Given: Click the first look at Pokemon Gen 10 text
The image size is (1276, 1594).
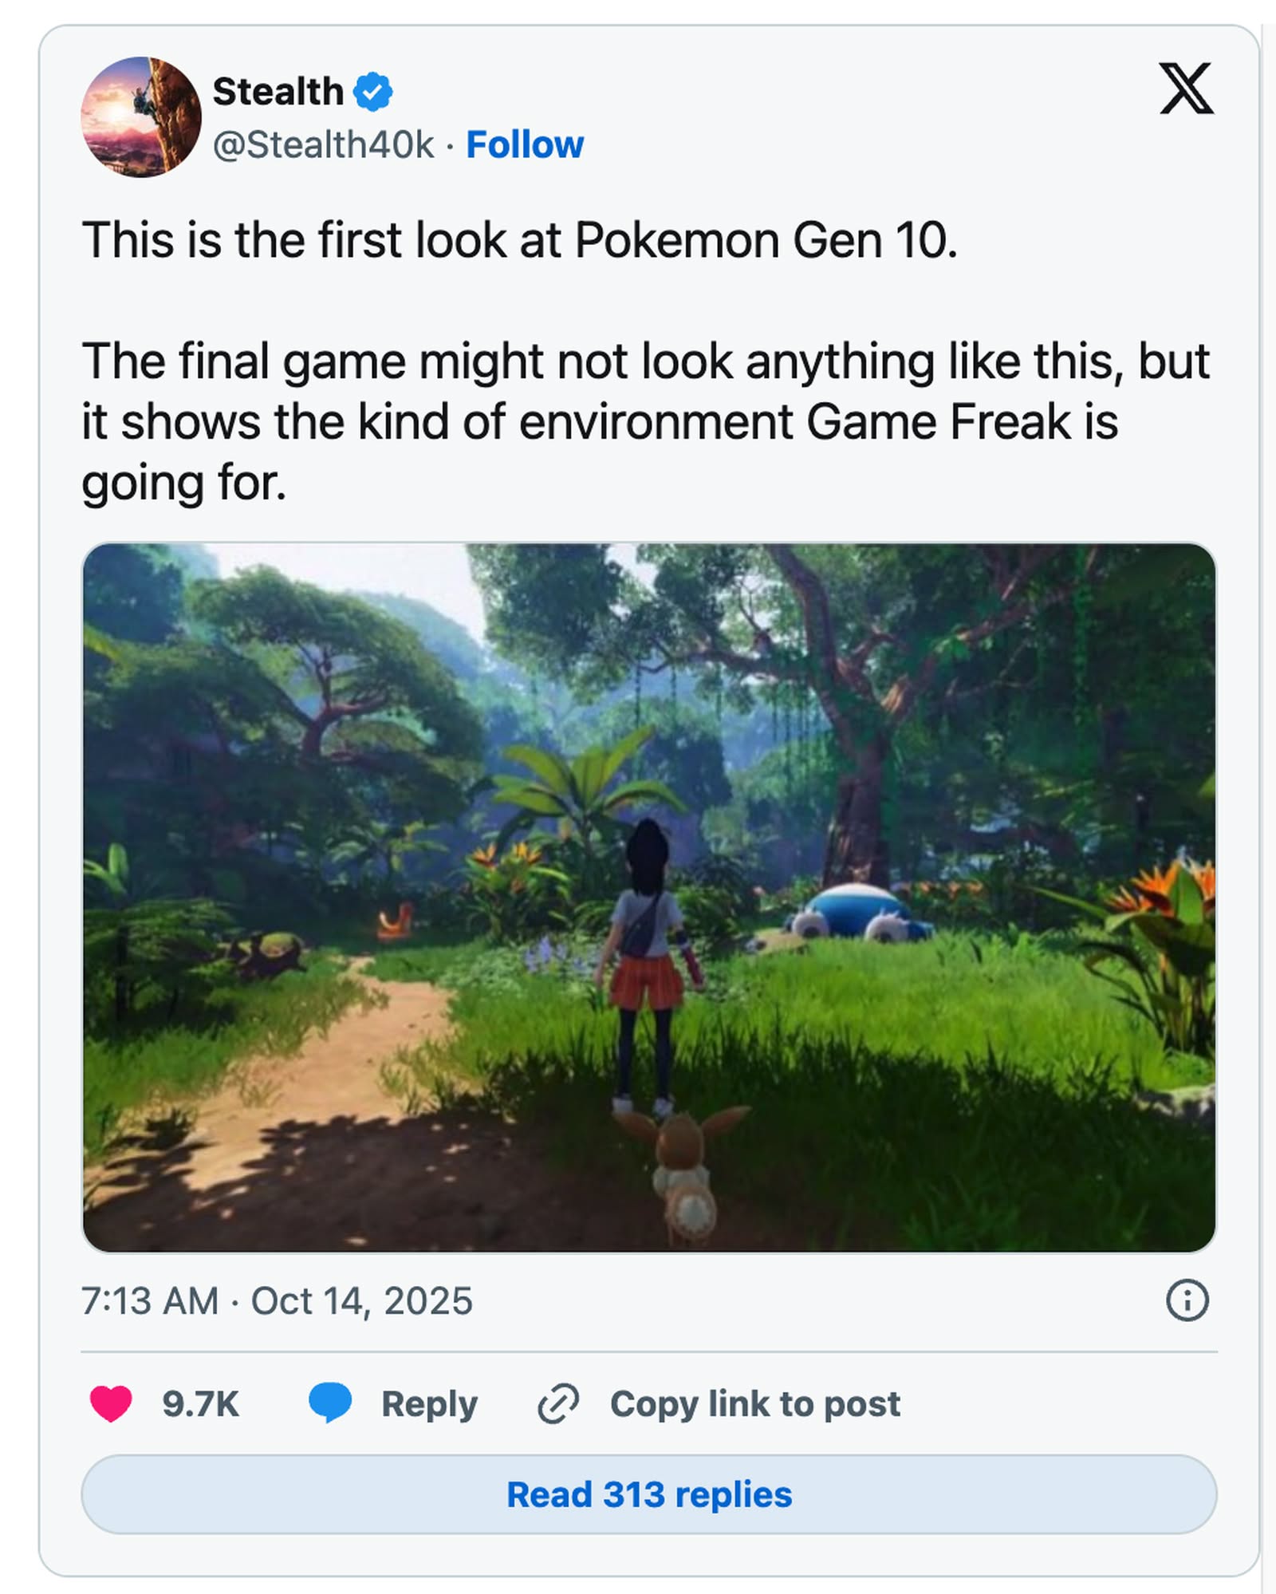Looking at the screenshot, I should 519,240.
